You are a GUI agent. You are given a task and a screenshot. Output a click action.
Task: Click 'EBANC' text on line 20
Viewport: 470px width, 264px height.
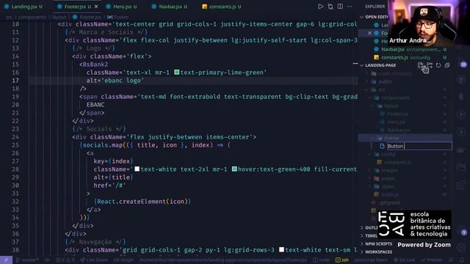(95, 104)
